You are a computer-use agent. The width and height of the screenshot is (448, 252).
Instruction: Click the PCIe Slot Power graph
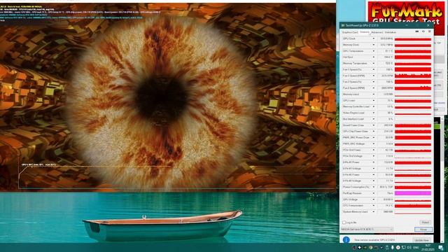pyautogui.click(x=413, y=150)
